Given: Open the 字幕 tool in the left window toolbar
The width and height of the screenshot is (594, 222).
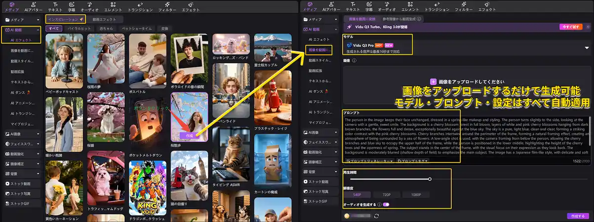Looking at the screenshot, I should click(x=72, y=6).
